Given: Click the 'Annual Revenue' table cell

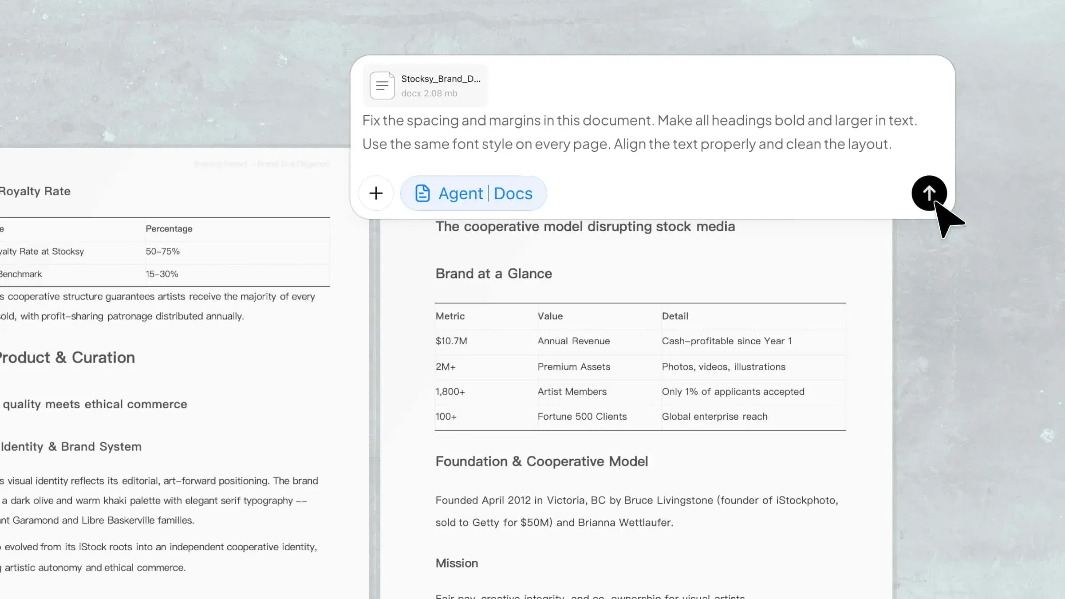Looking at the screenshot, I should tap(574, 341).
